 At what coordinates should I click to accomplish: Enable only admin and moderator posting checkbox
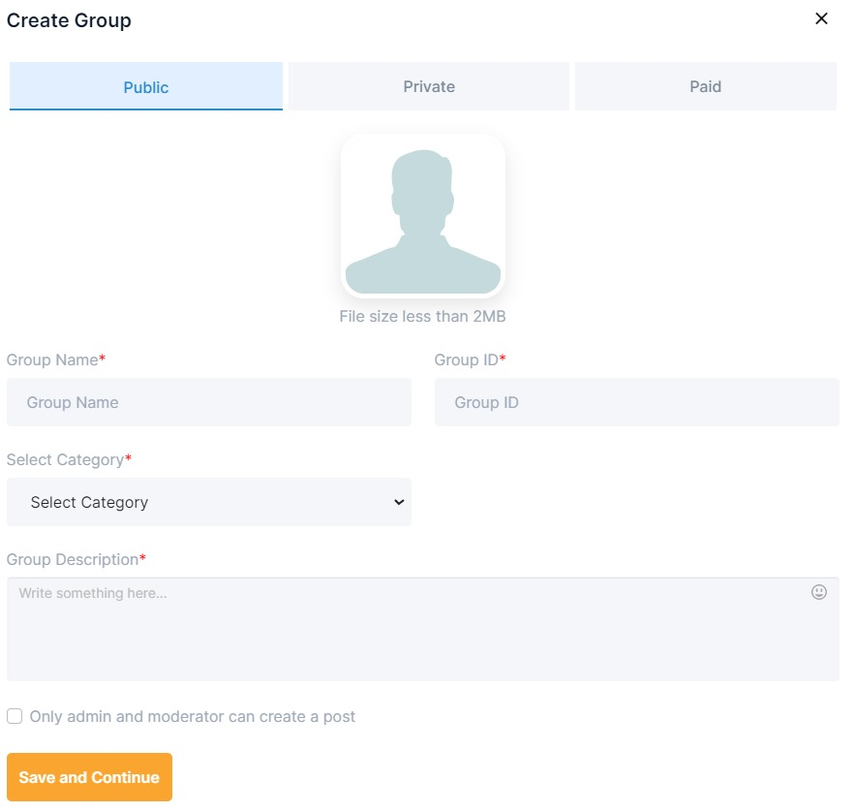click(15, 716)
